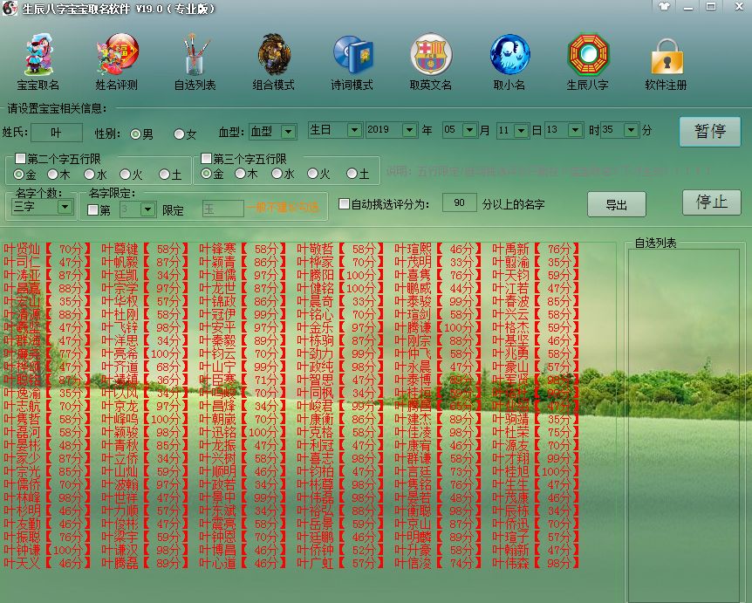This screenshot has height=603, width=752.
Task: Choose 水 under 第二个字五行限
Action: click(x=89, y=175)
